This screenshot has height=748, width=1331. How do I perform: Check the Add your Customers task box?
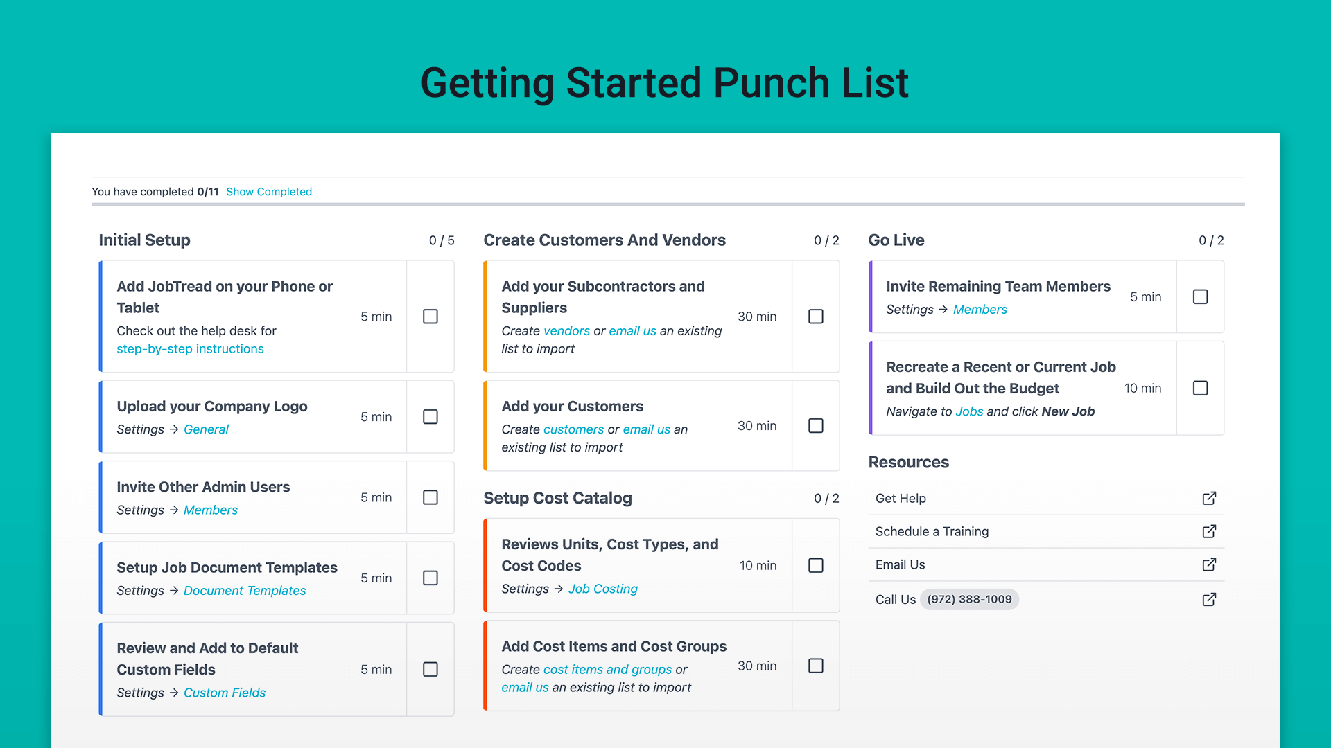point(816,426)
